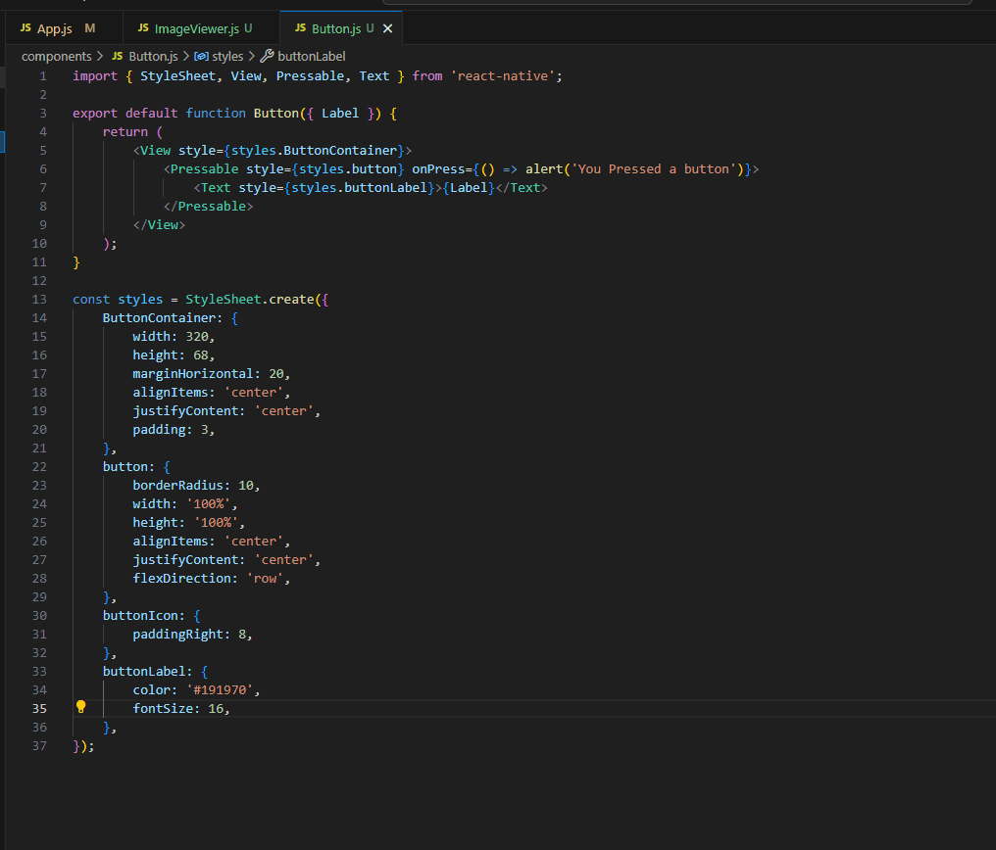Open the buttonLabel breadcrumb symbol list
The width and height of the screenshot is (996, 850).
pyautogui.click(x=311, y=57)
